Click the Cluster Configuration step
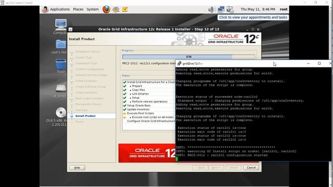 tap(89, 69)
